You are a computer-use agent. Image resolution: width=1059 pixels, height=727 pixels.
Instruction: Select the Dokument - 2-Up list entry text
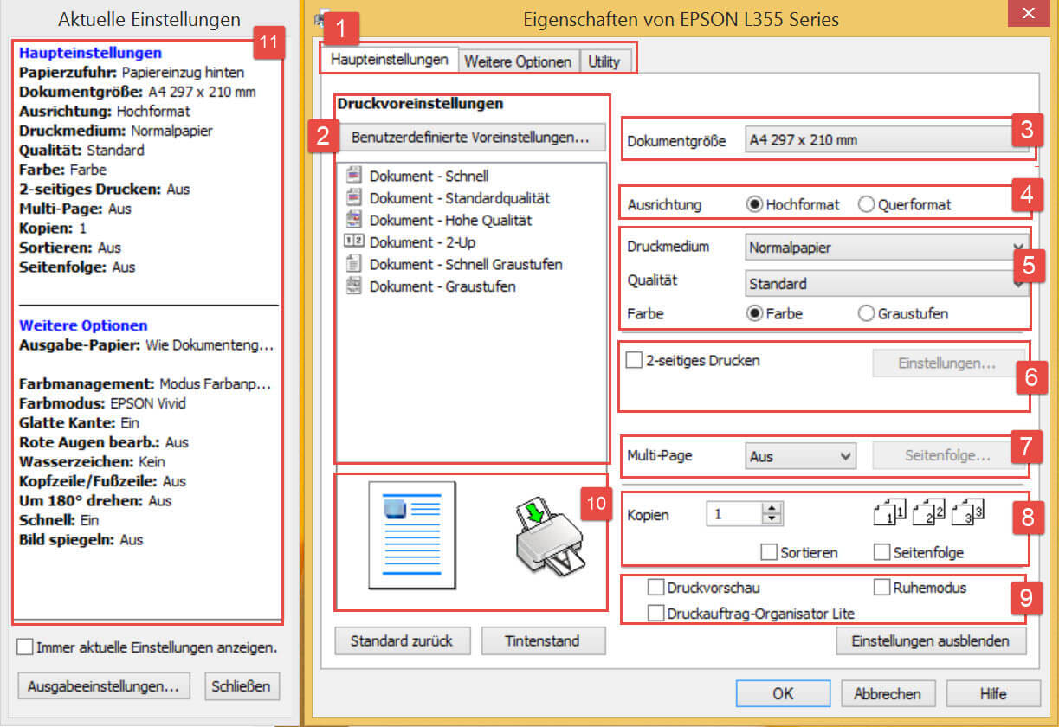[x=423, y=241]
